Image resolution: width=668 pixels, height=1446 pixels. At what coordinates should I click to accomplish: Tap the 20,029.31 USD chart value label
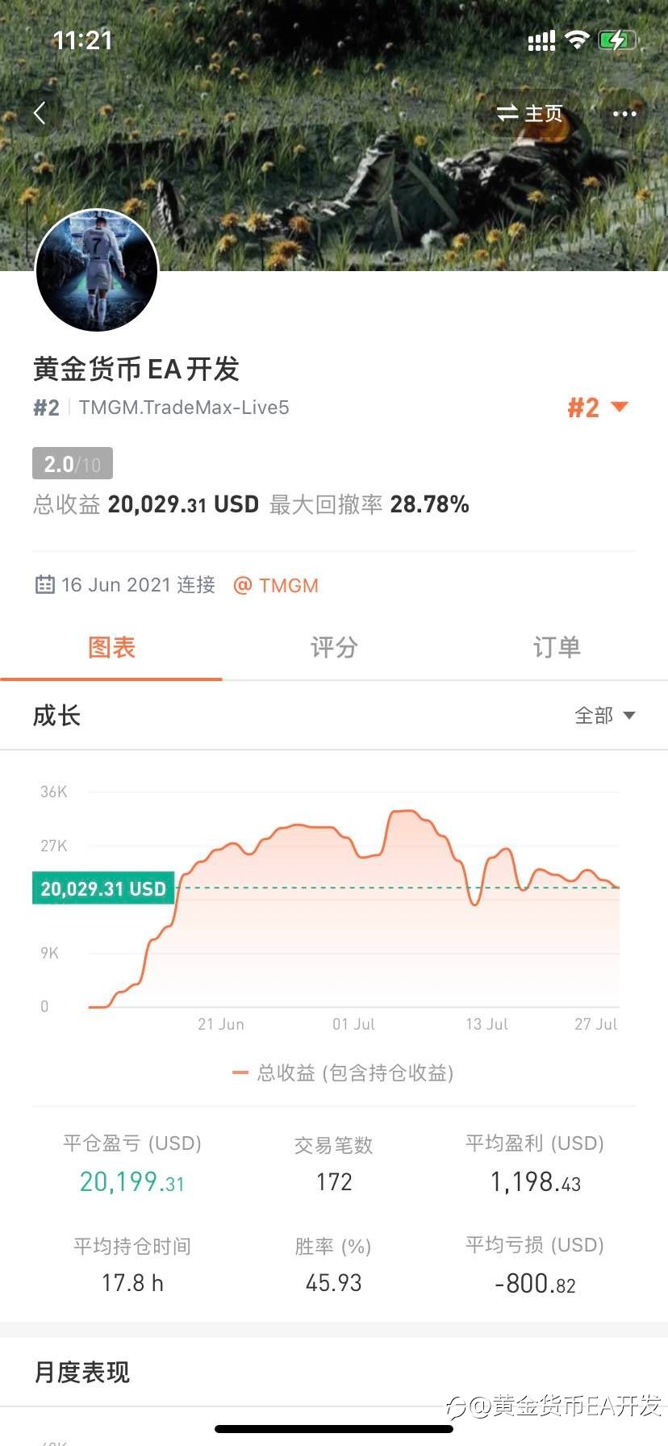(x=103, y=888)
